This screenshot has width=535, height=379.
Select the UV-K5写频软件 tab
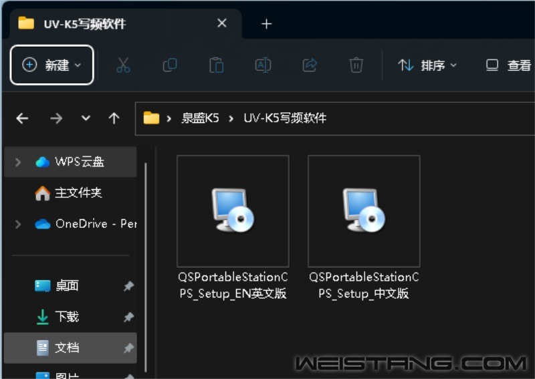pos(126,23)
